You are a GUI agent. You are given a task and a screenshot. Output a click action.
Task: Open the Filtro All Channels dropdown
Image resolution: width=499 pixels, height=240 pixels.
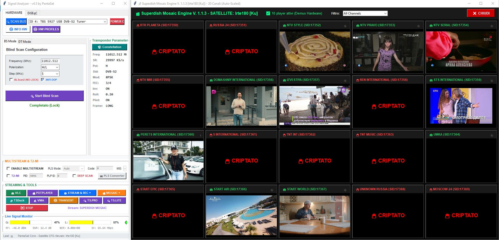pos(365,13)
